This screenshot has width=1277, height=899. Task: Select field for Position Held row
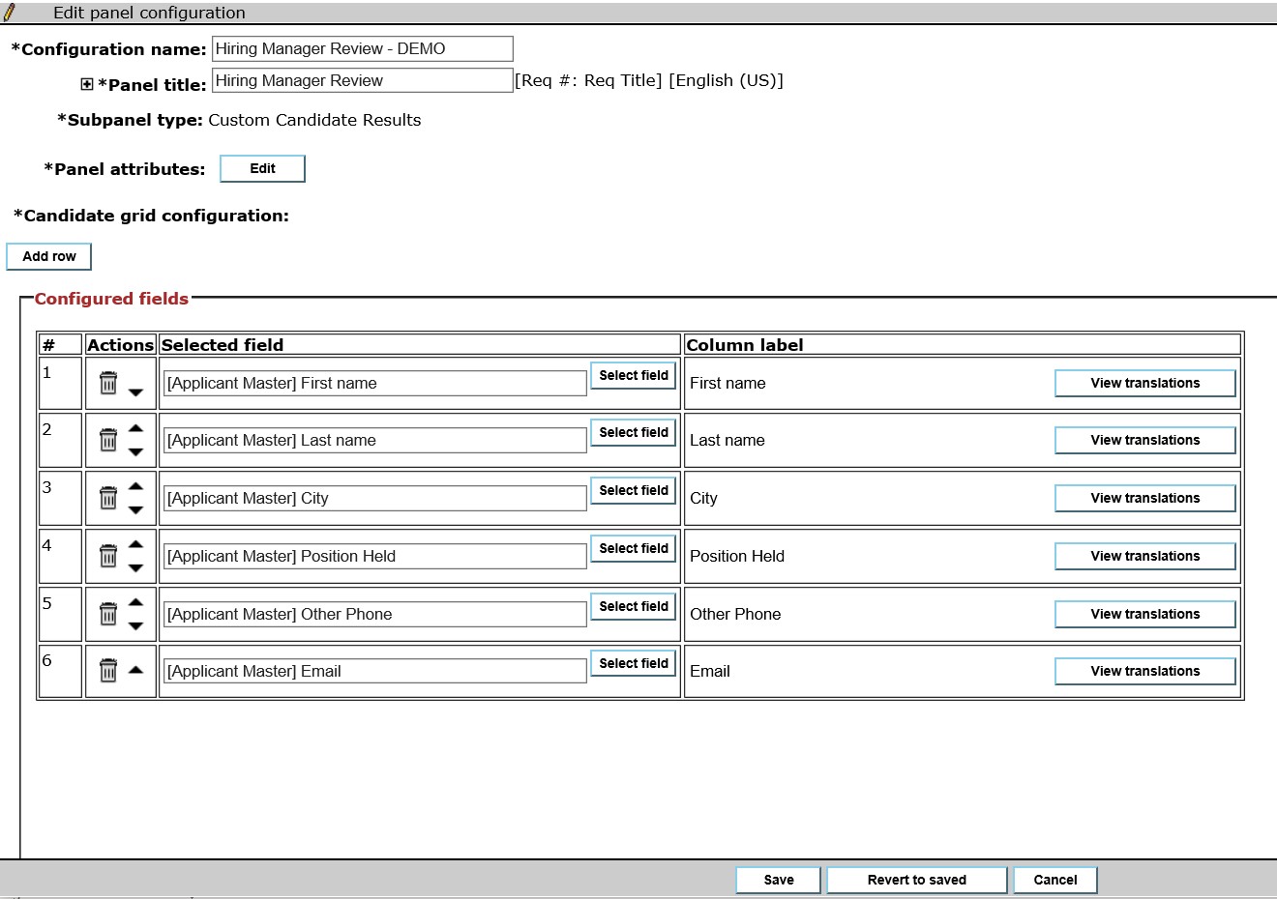pos(634,548)
